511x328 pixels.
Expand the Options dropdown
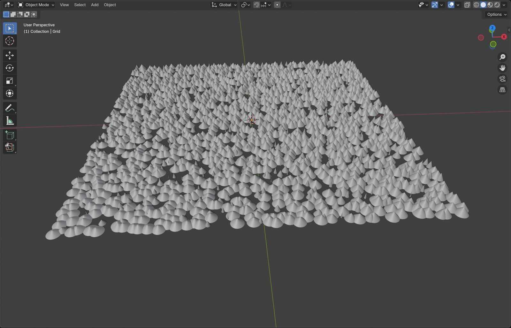pos(497,14)
